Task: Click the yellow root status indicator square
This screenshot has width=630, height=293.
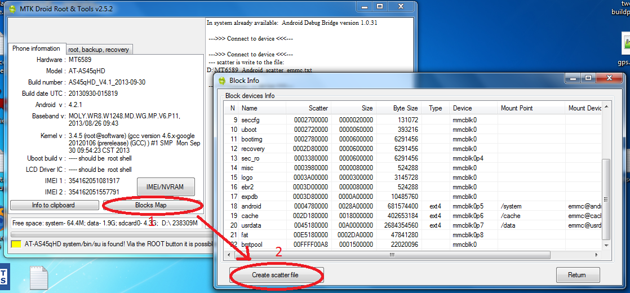Action: pyautogui.click(x=16, y=244)
